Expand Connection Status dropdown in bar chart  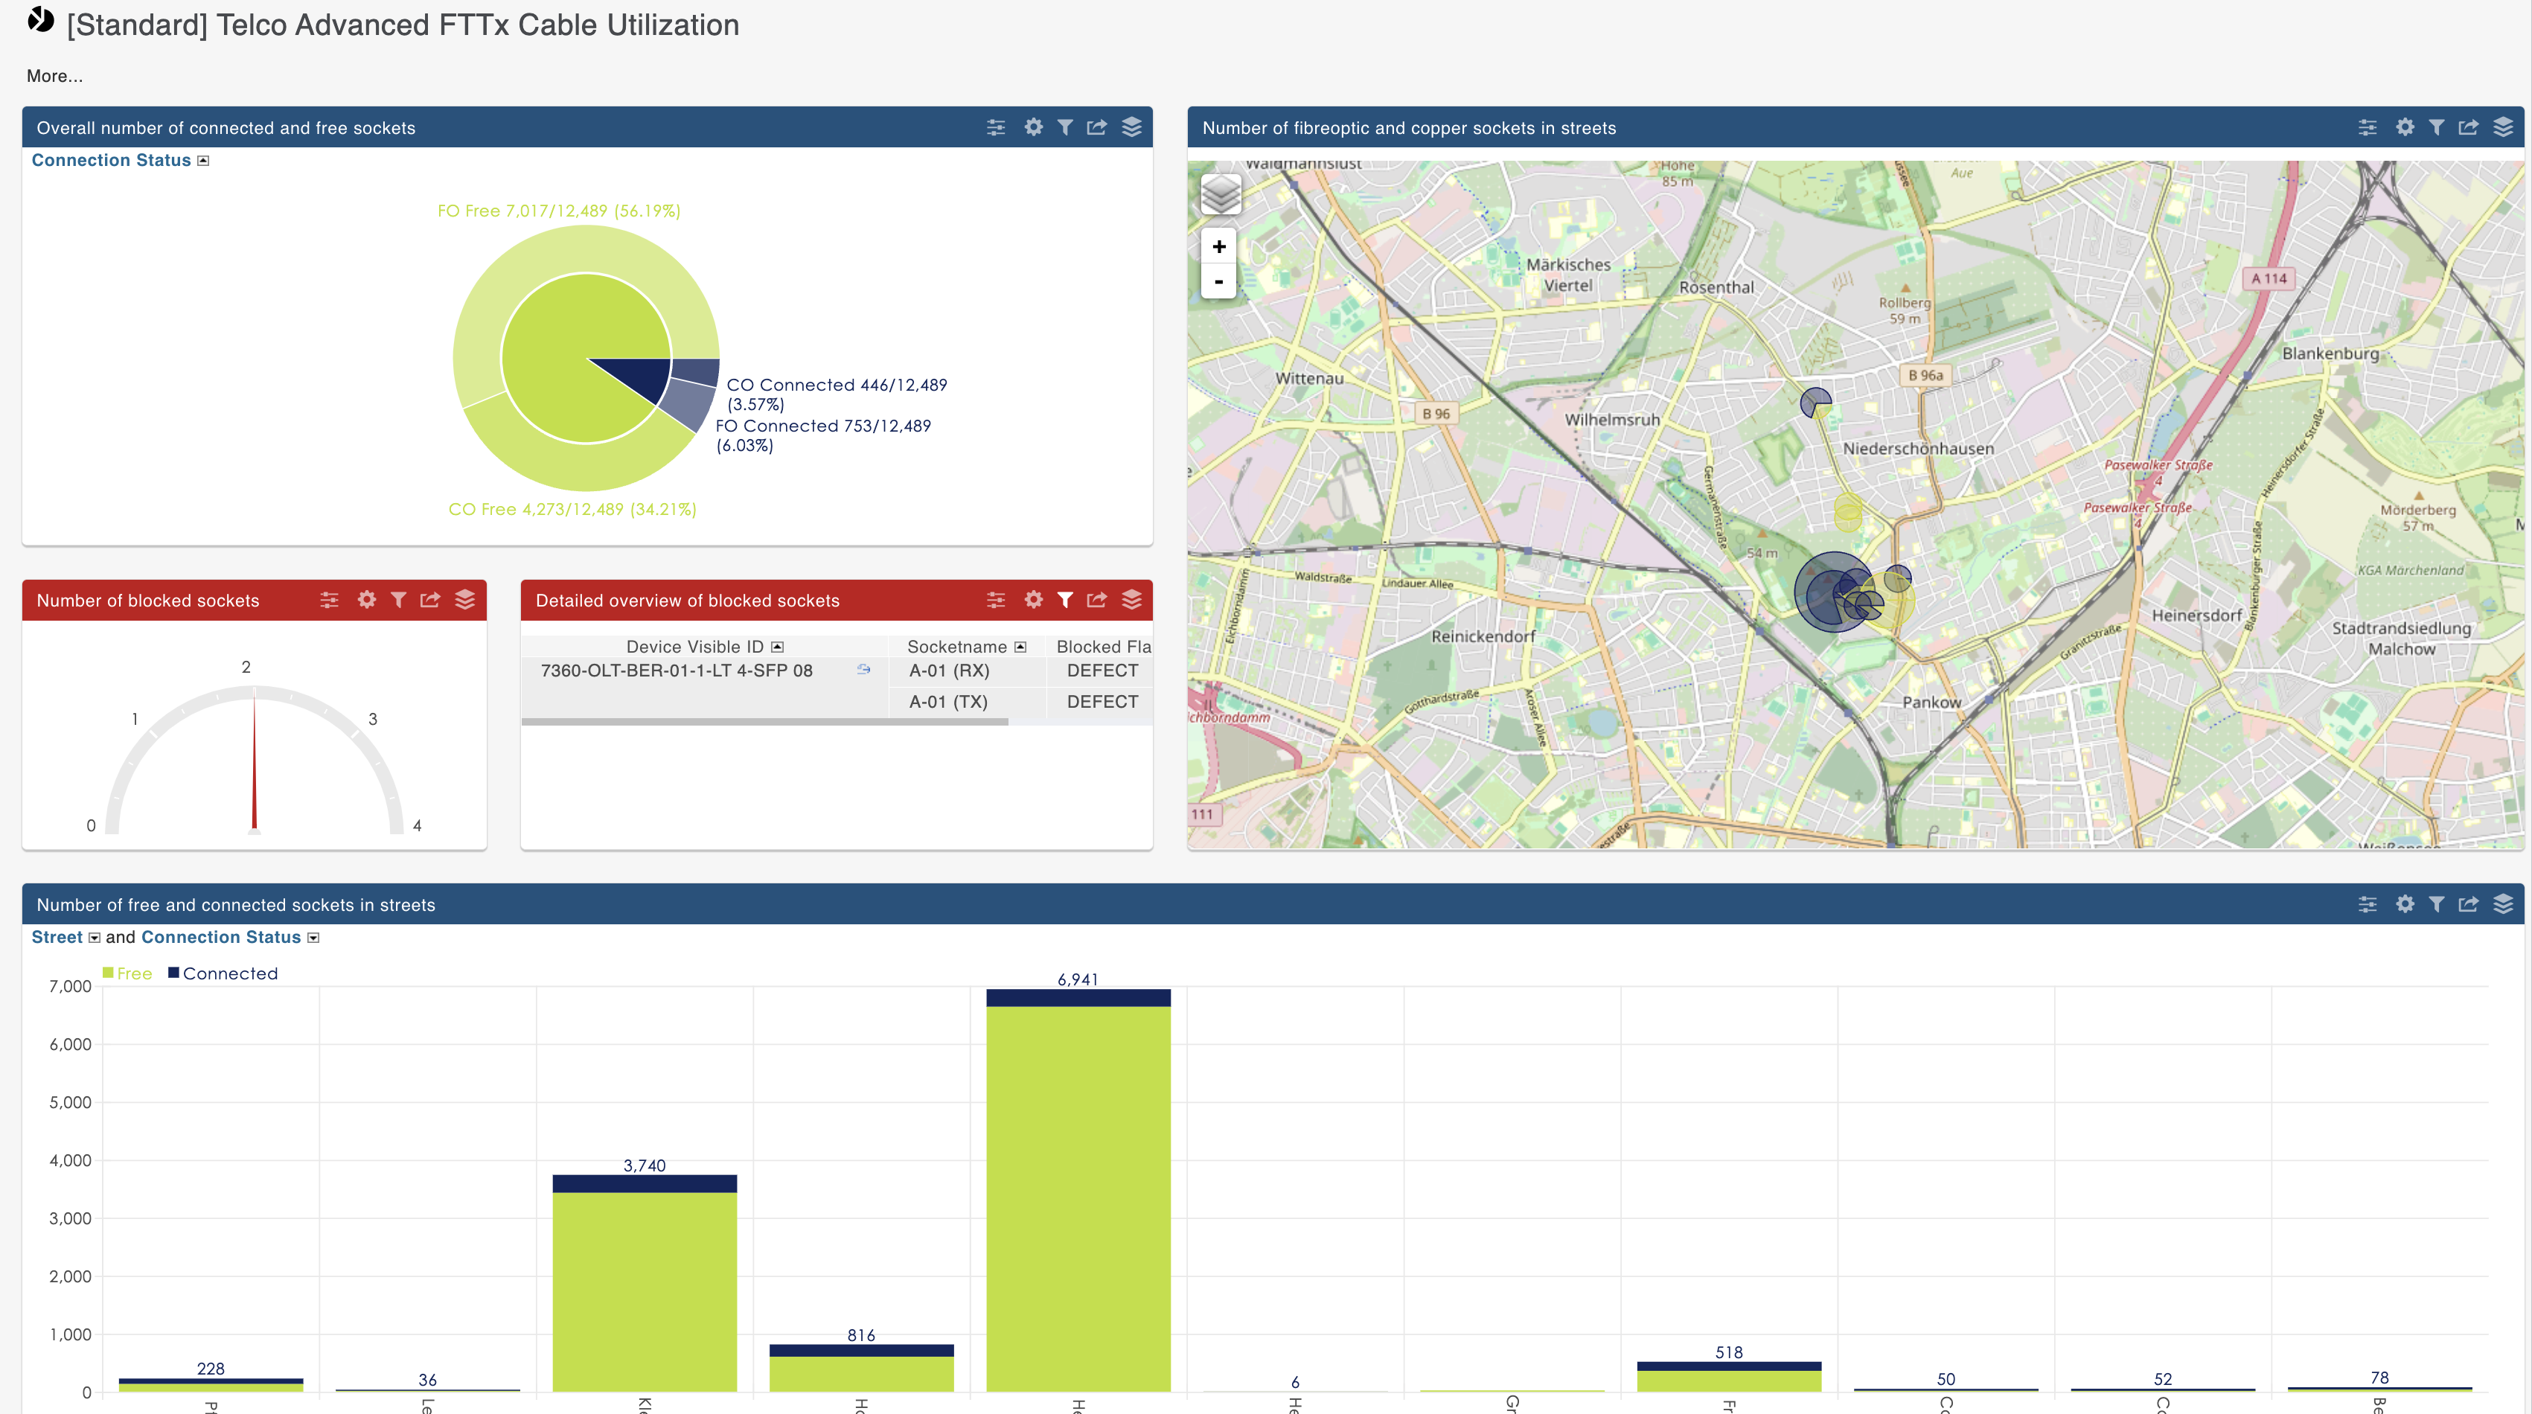coord(313,938)
